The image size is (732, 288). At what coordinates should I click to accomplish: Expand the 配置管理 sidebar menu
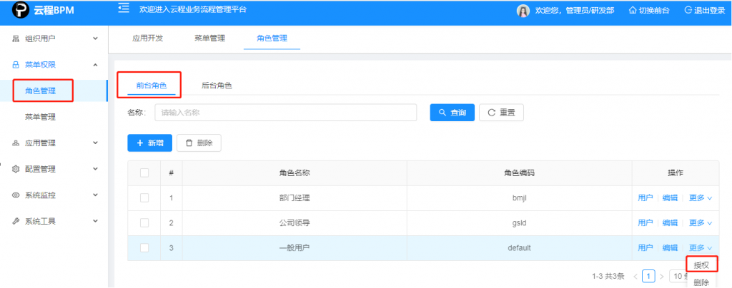54,170
